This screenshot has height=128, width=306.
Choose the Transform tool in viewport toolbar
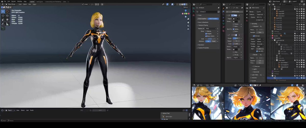(7, 20)
